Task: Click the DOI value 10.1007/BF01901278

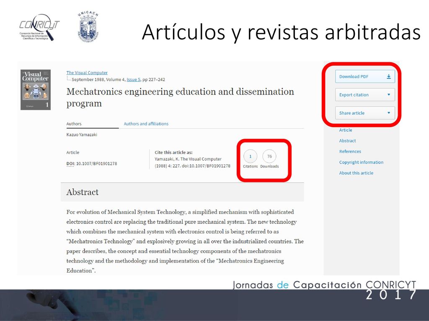Action: click(97, 163)
